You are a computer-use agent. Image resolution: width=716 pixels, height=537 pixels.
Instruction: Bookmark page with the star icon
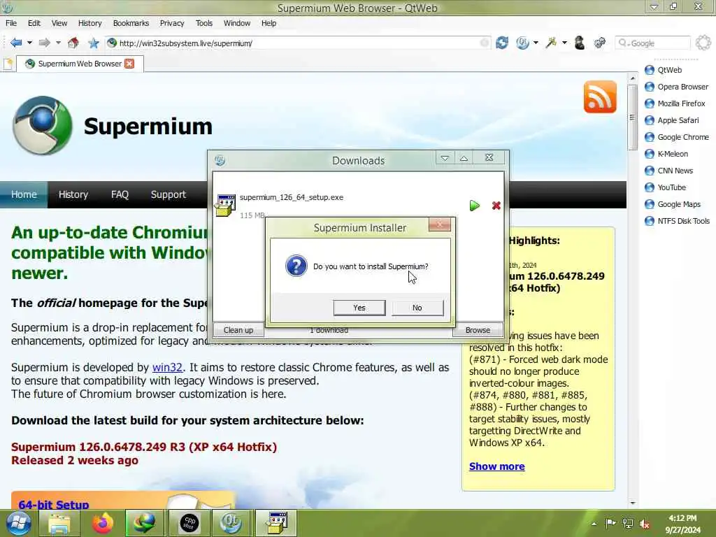pos(94,43)
